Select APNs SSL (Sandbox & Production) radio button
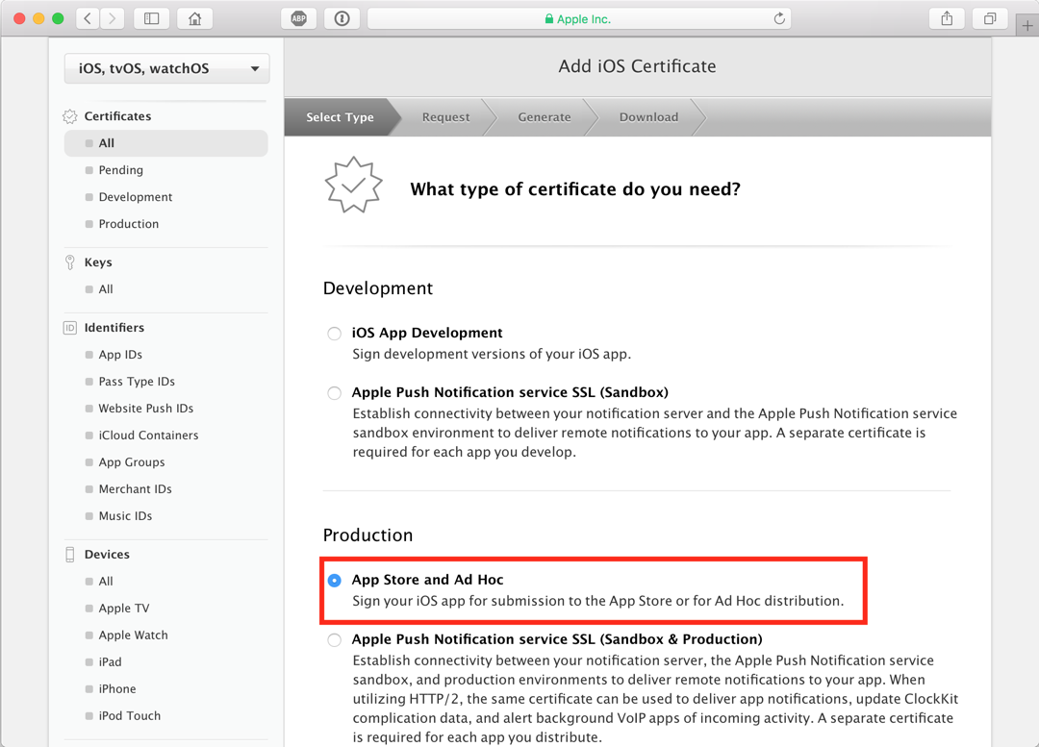The width and height of the screenshot is (1039, 747). point(334,639)
